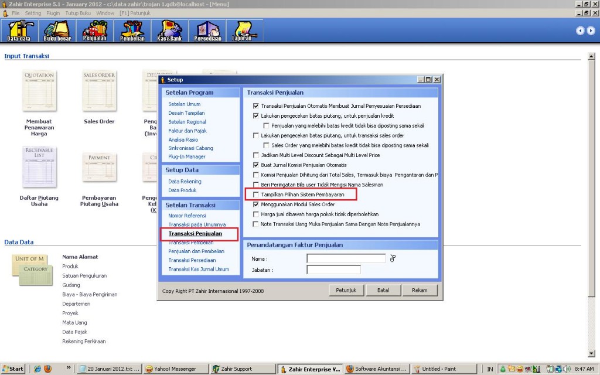Open the Sales Order document icon

[x=99, y=91]
